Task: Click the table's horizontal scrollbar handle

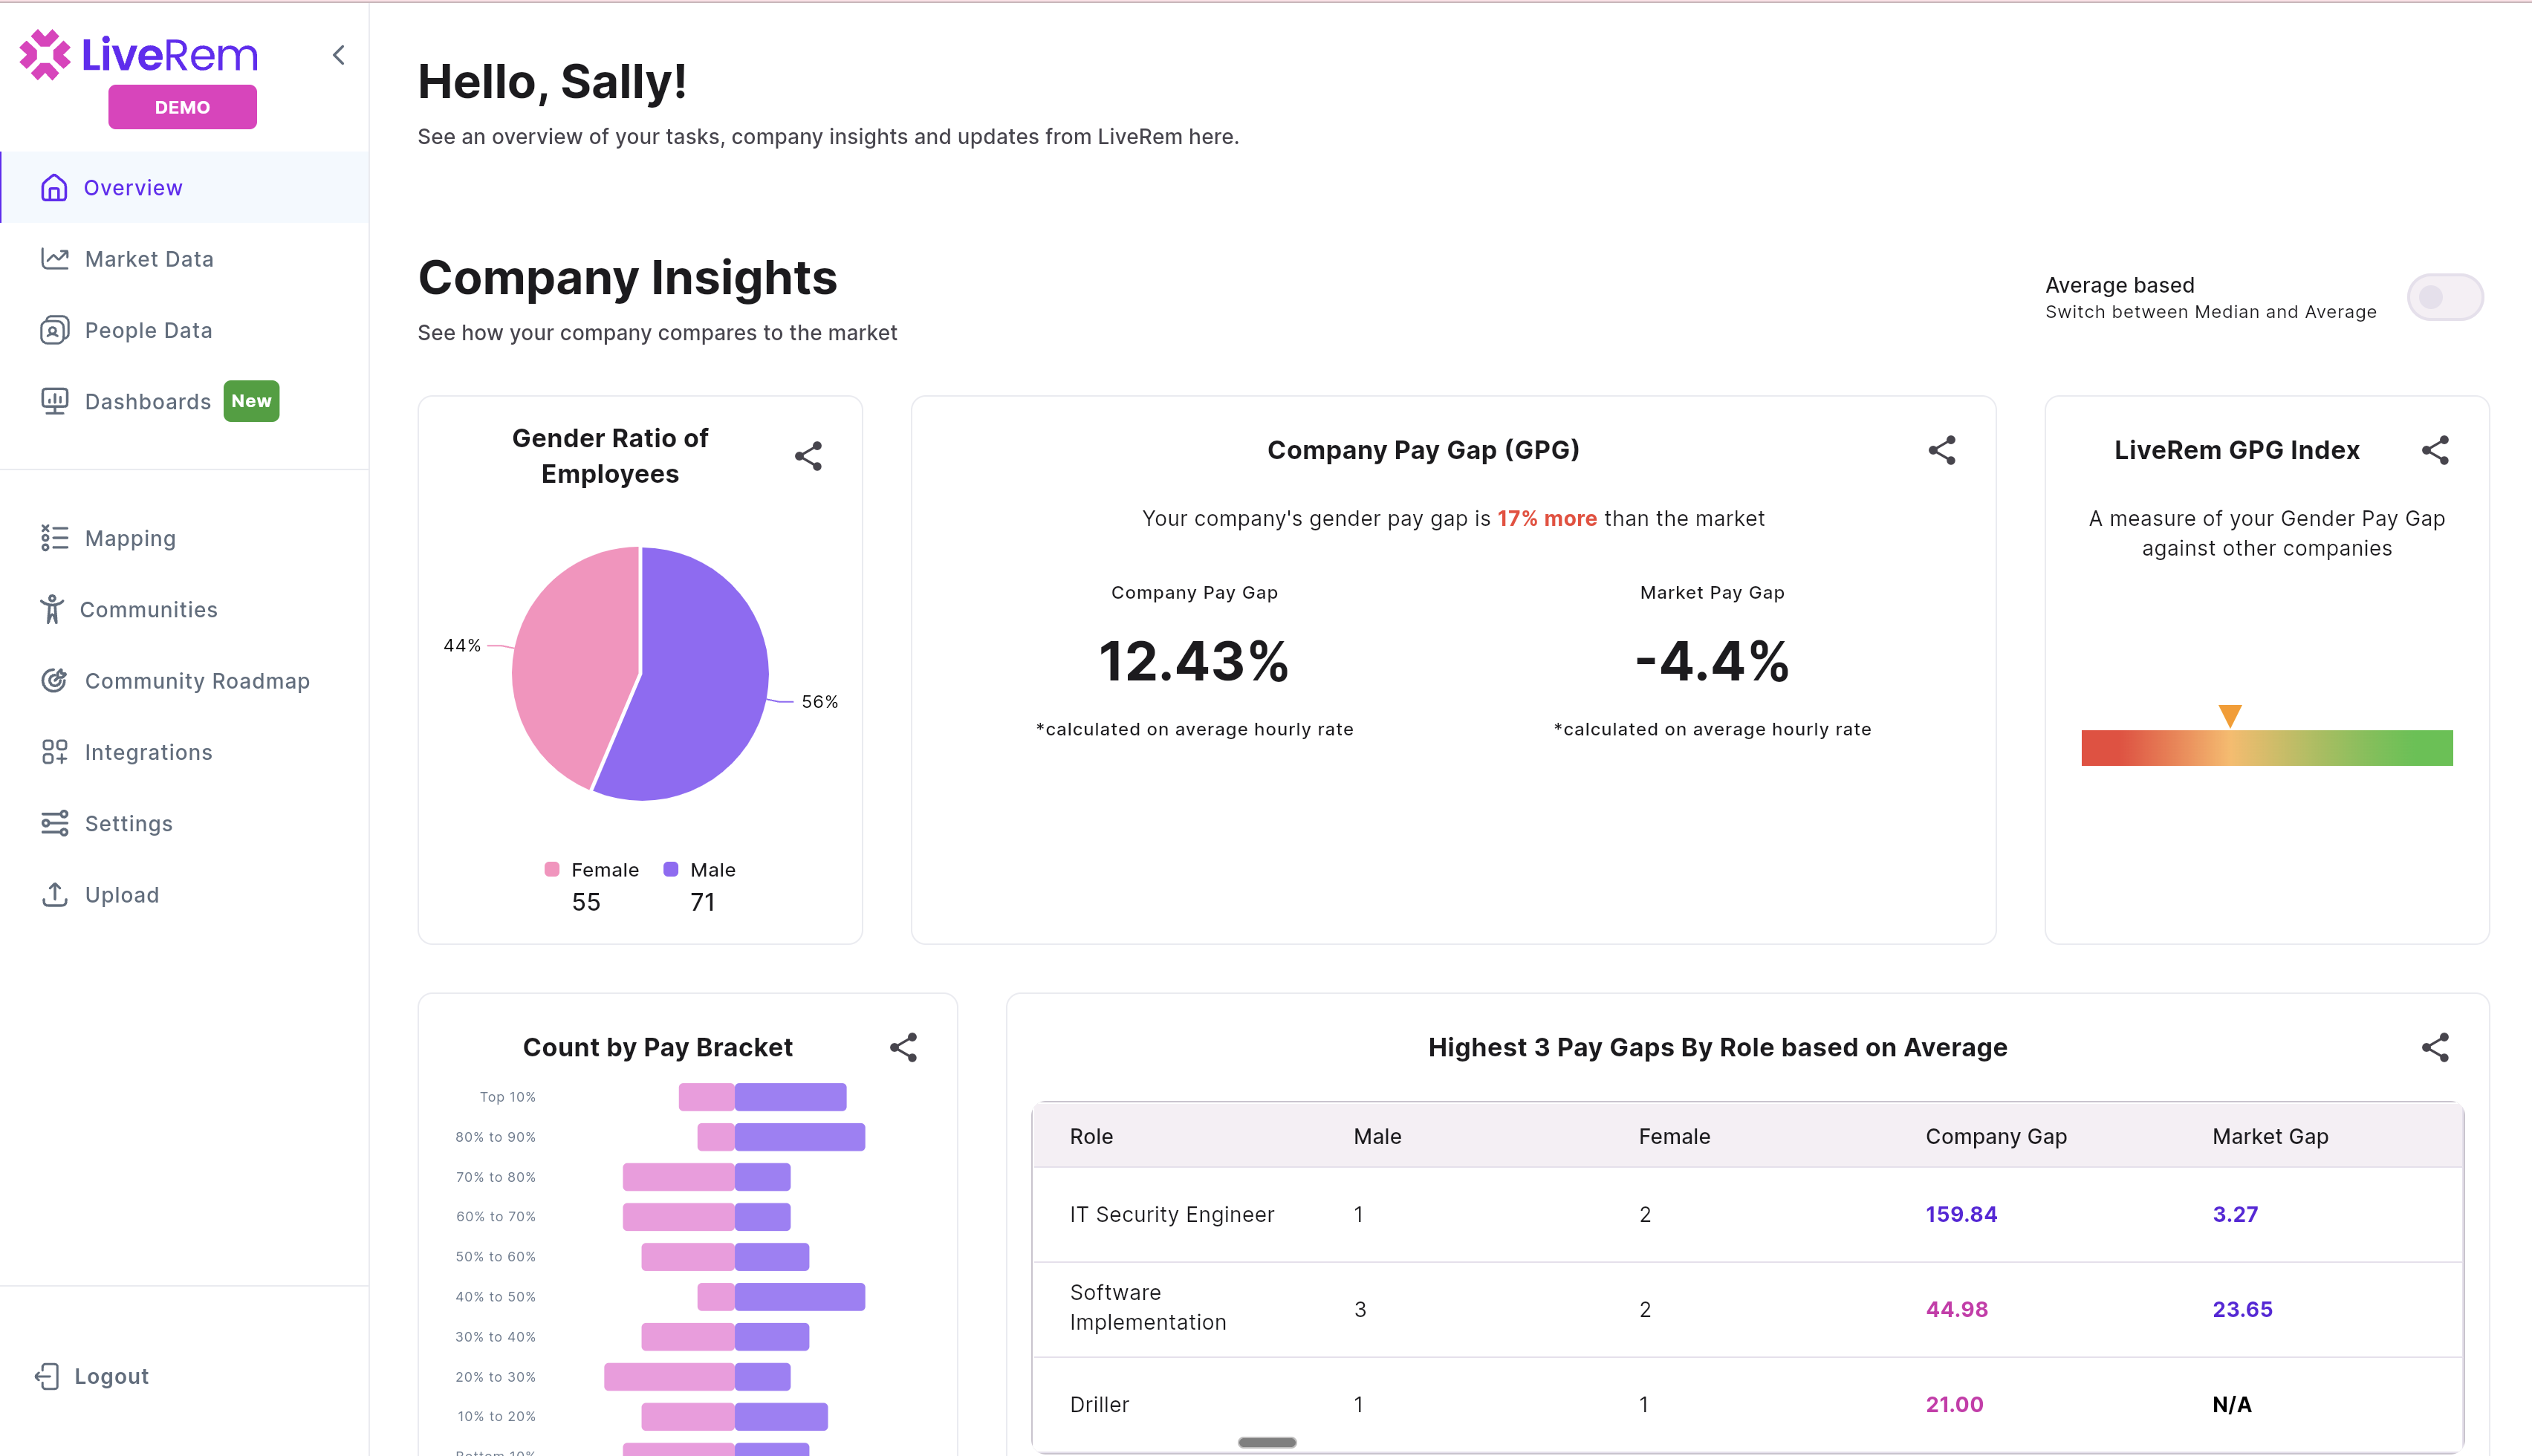Action: pyautogui.click(x=1266, y=1442)
